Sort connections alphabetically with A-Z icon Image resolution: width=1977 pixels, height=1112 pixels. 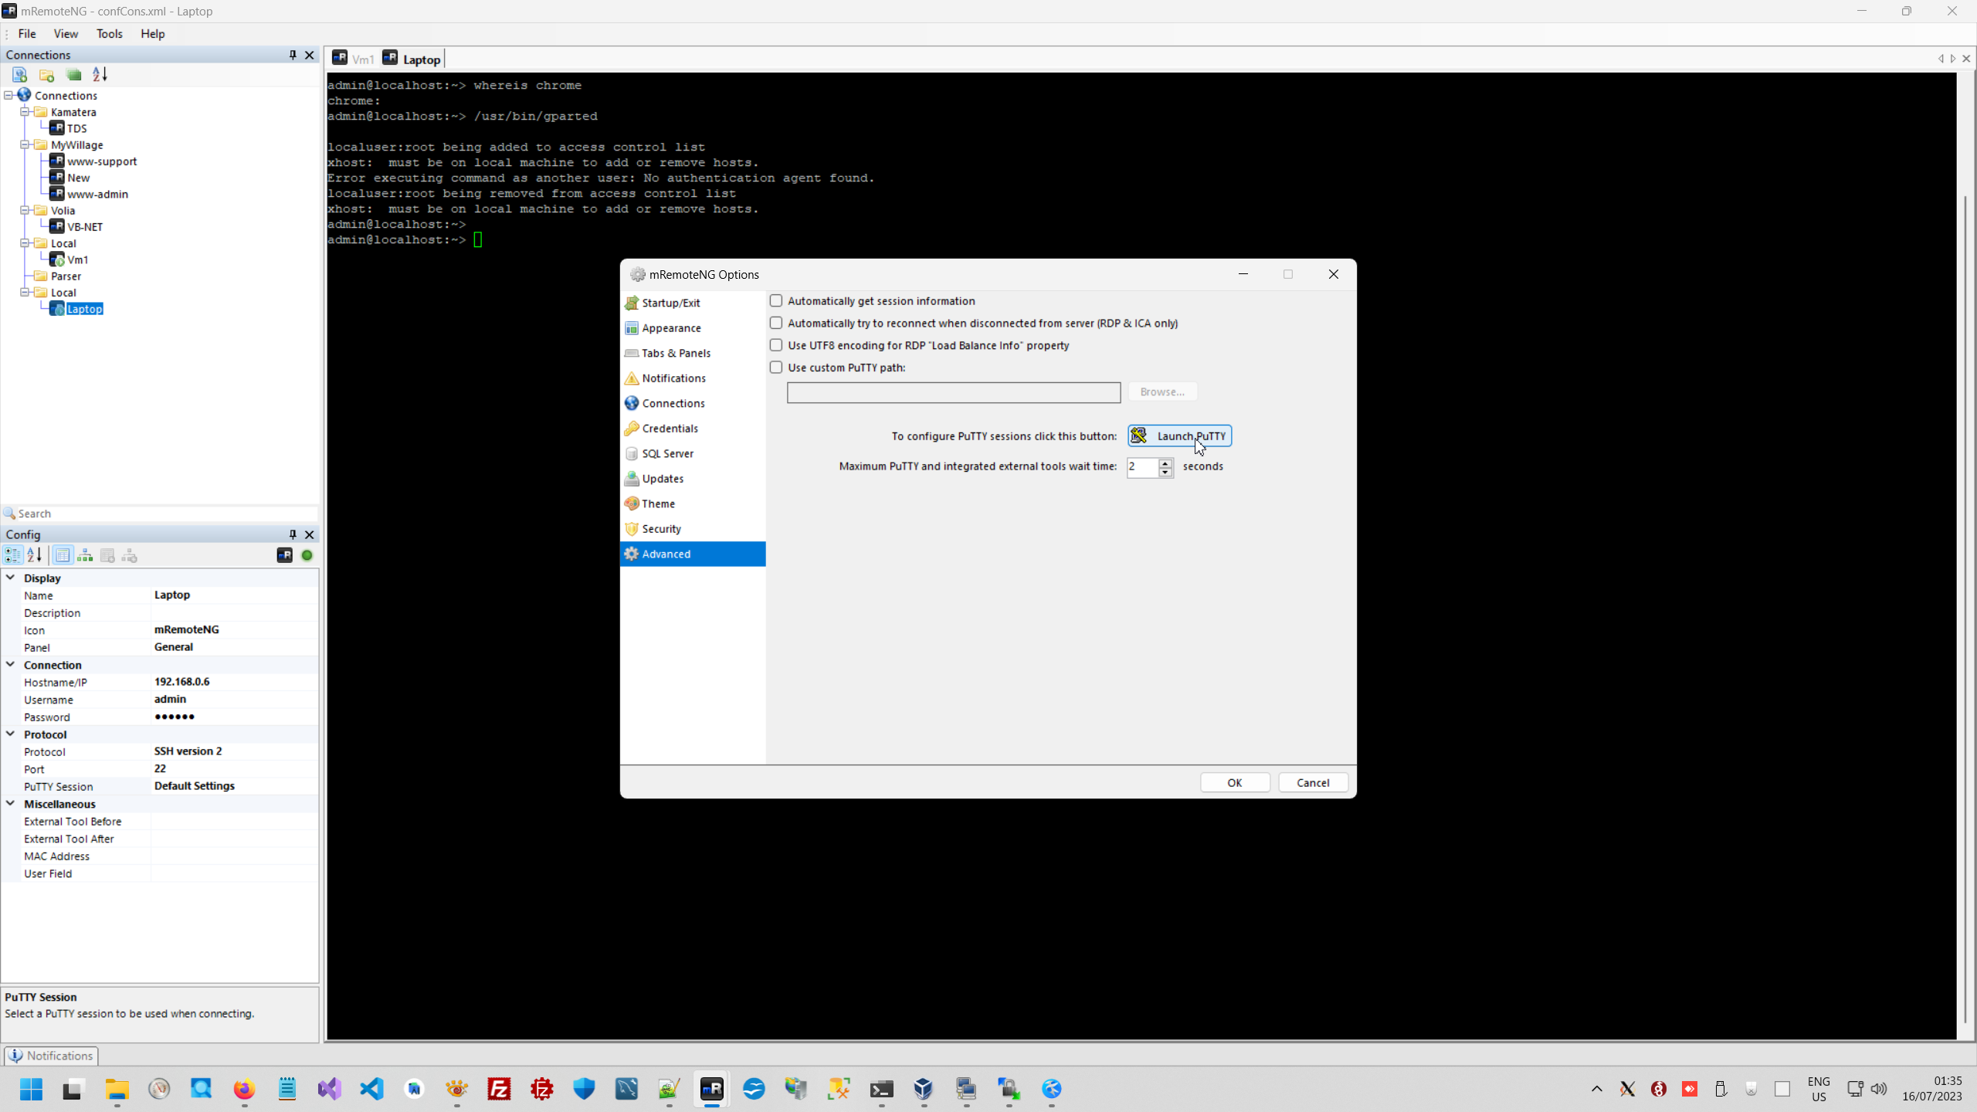point(98,75)
